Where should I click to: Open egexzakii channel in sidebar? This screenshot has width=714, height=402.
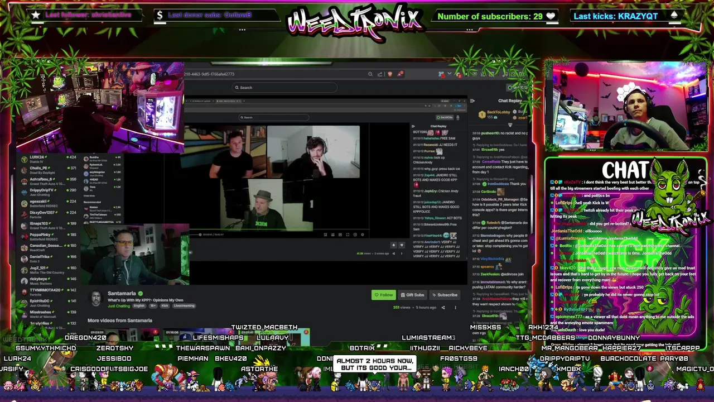pos(48,203)
